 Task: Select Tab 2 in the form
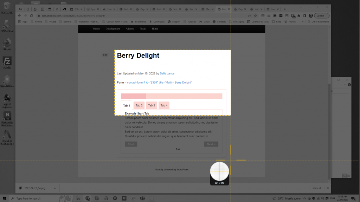tap(139, 105)
